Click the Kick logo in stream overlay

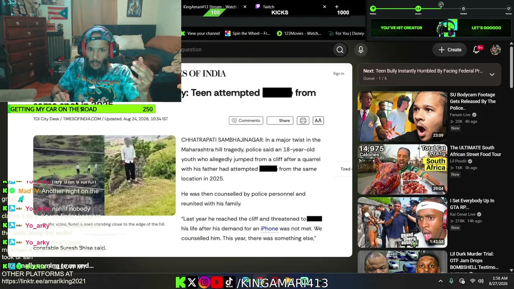[181, 283]
